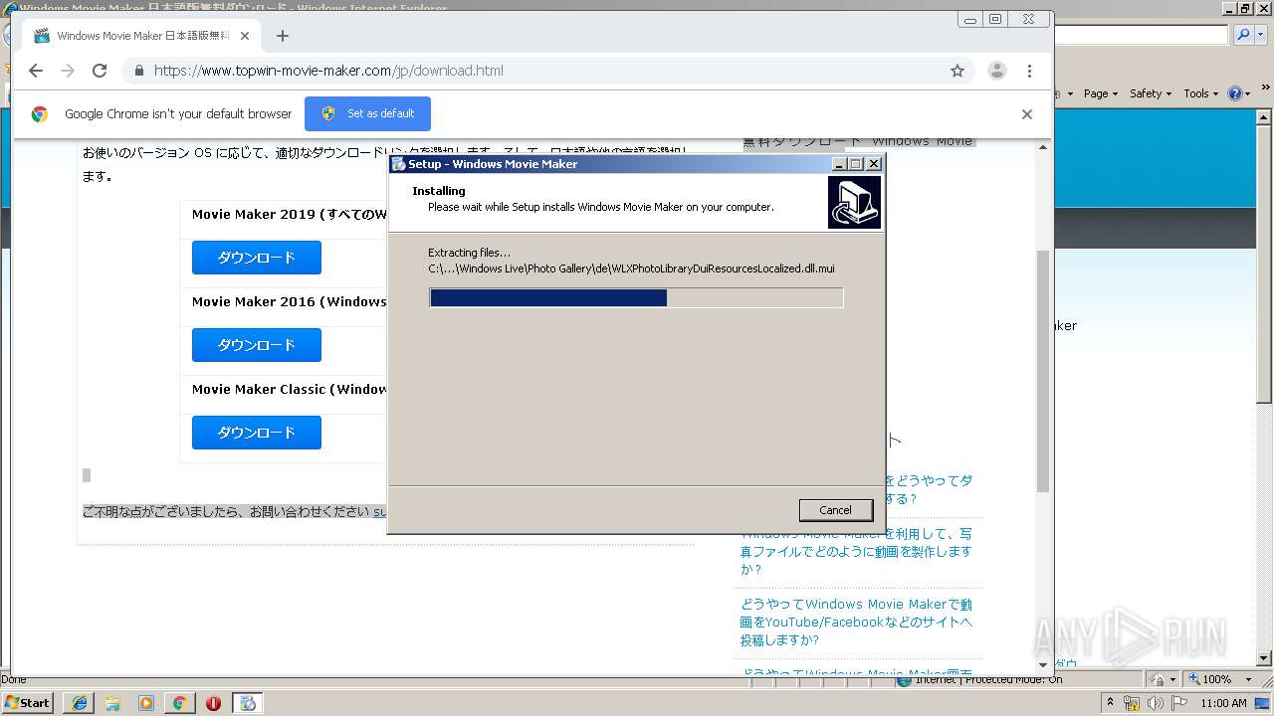
Task: Open the Chrome profile avatar
Action: click(996, 71)
